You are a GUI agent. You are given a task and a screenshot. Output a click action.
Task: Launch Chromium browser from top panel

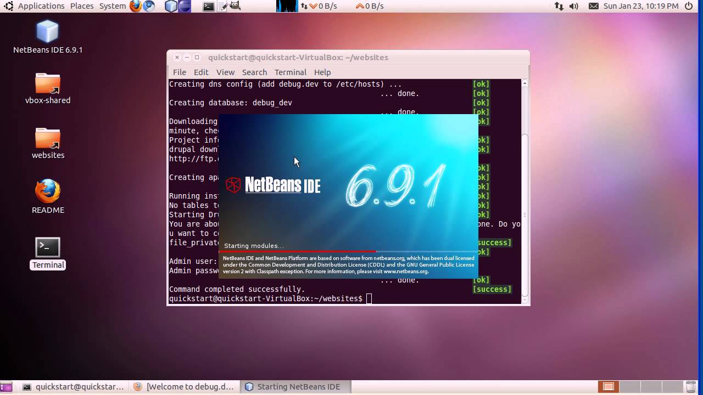(149, 6)
